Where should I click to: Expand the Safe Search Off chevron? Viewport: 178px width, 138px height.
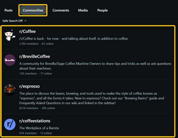pyautogui.click(x=26, y=21)
